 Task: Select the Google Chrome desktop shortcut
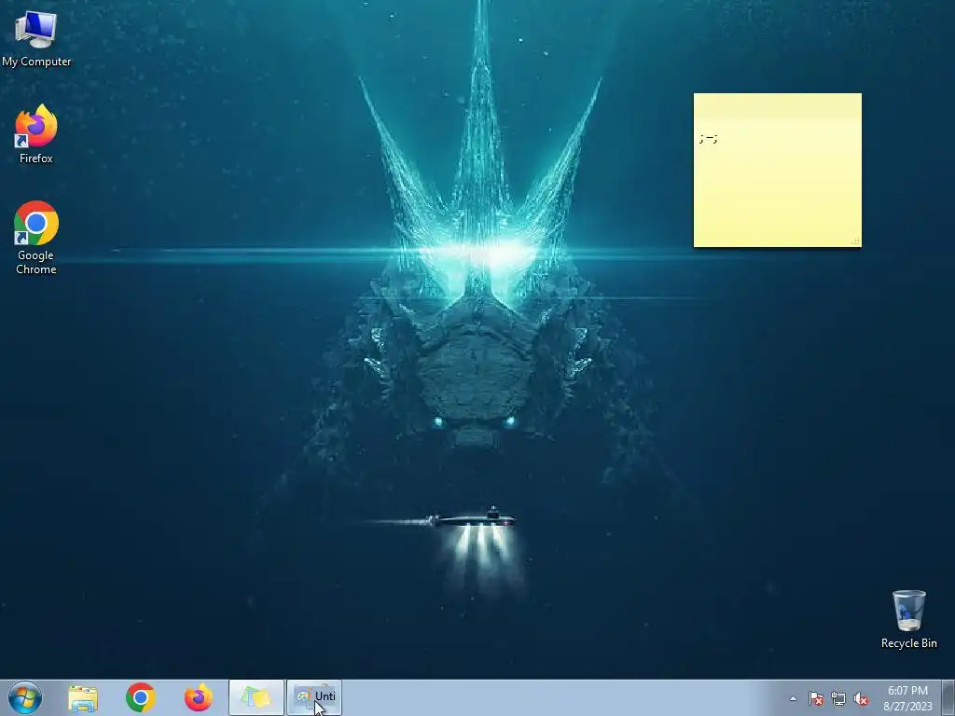click(x=36, y=238)
